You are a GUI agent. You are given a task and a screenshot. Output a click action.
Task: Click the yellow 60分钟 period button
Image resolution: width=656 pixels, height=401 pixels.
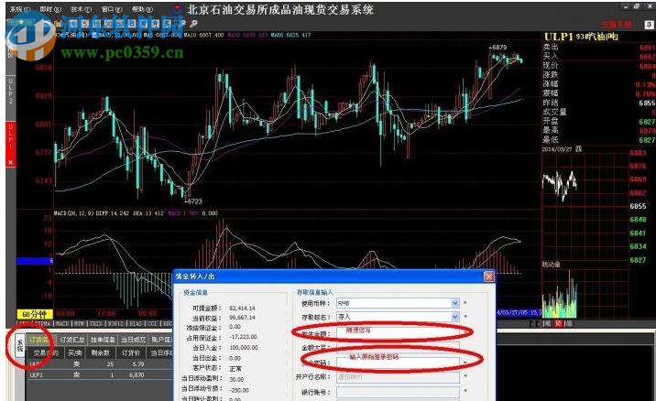tap(35, 314)
